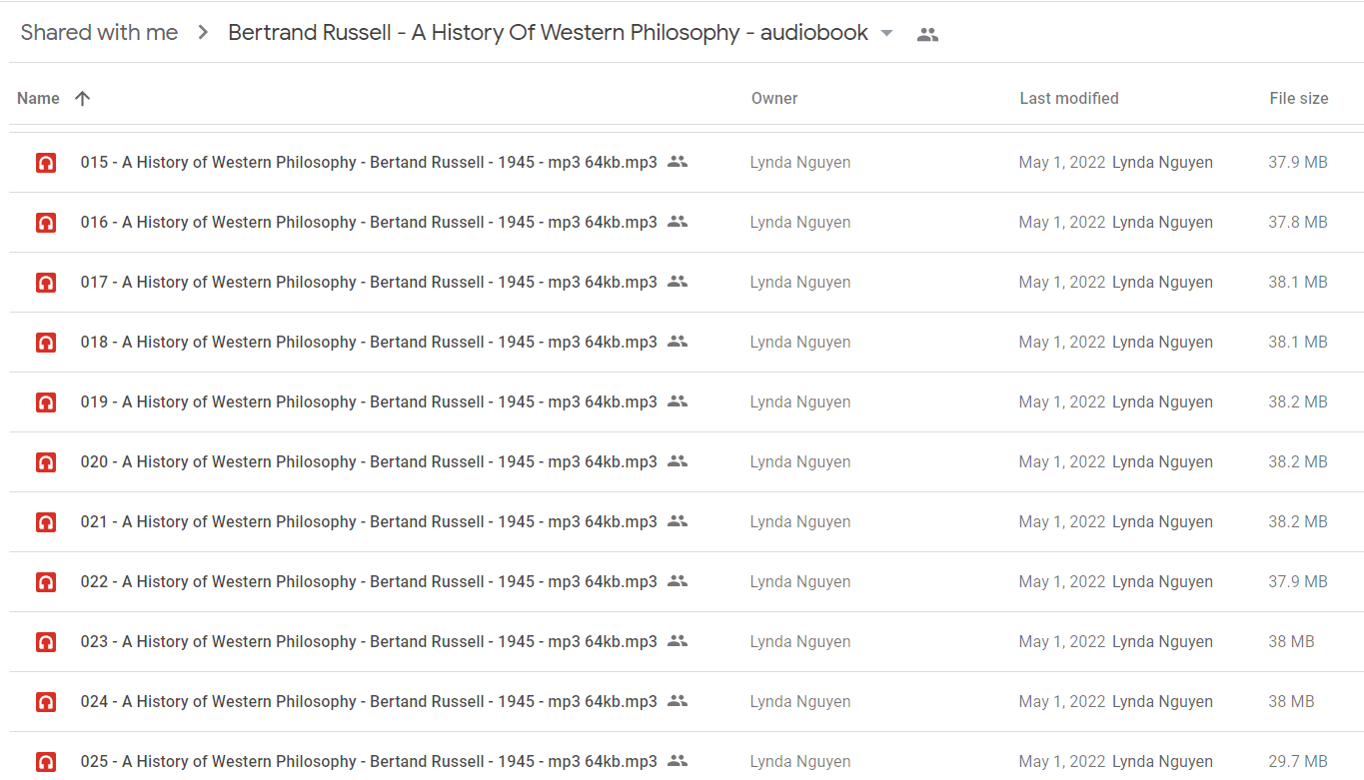1364x780 pixels.
Task: Click the shared people icon on file 021
Action: tap(678, 521)
